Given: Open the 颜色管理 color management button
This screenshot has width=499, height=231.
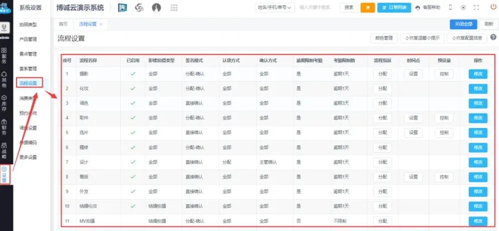Looking at the screenshot, I should point(384,38).
